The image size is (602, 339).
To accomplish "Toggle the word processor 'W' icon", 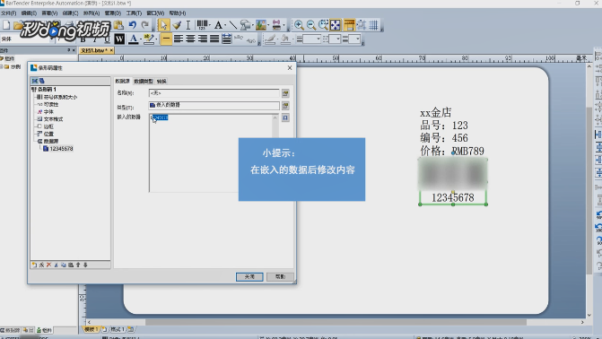I will click(x=120, y=39).
